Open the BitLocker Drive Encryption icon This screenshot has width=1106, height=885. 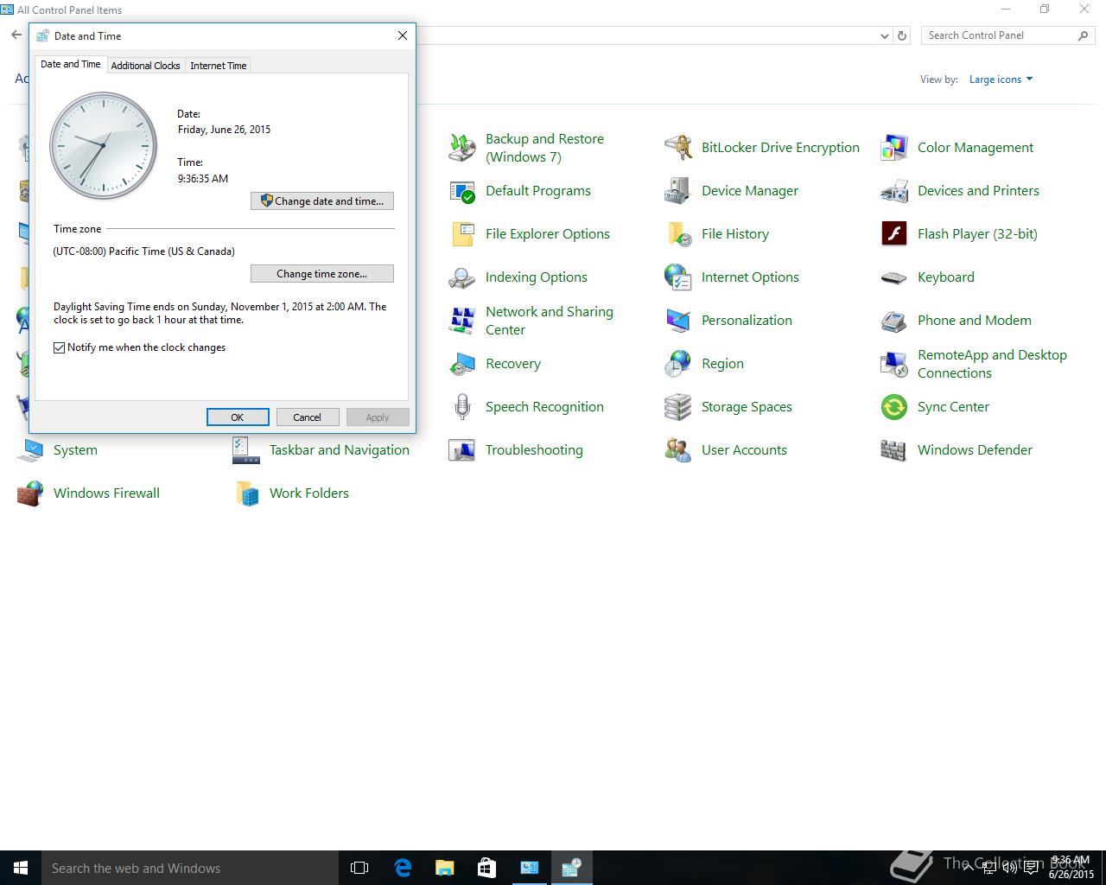pos(678,148)
